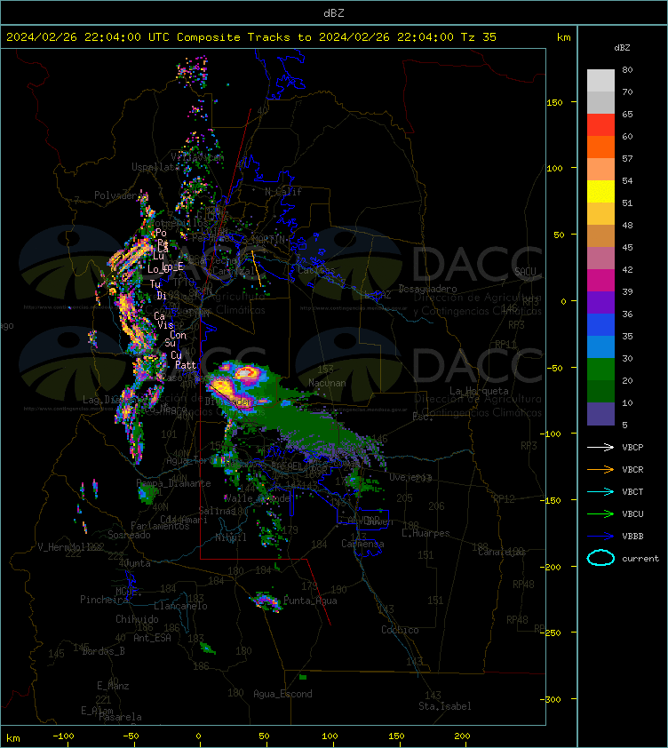Click the Nihuil map label
This screenshot has width=668, height=748.
231,537
